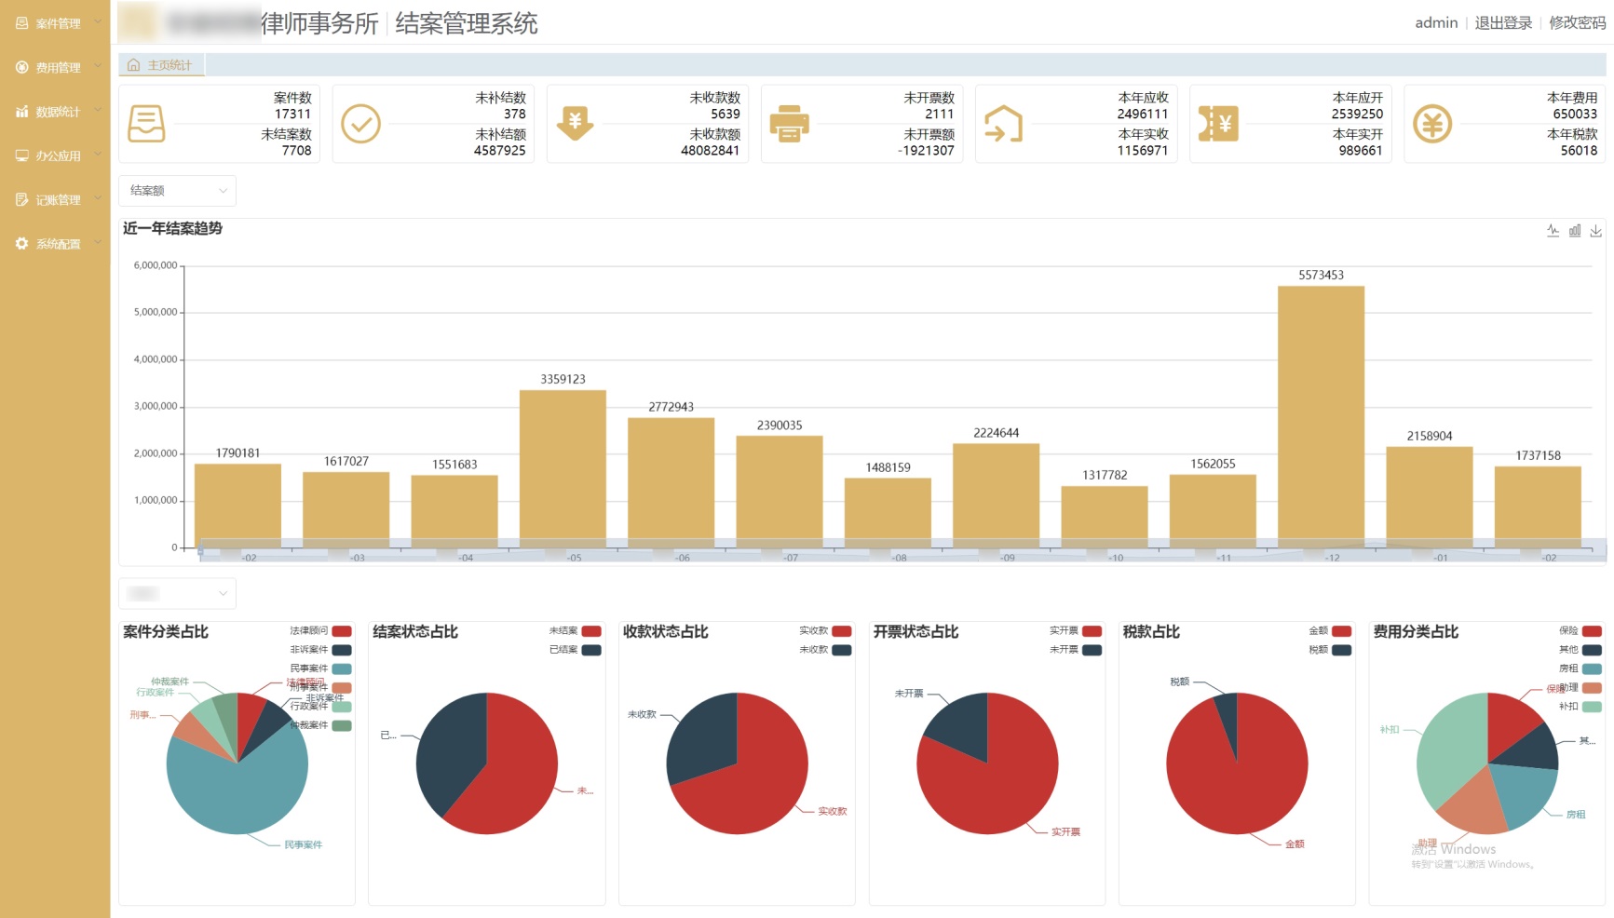1614x918 pixels.
Task: Toggle 税额 legend in 税款占比
Action: pyautogui.click(x=1330, y=650)
